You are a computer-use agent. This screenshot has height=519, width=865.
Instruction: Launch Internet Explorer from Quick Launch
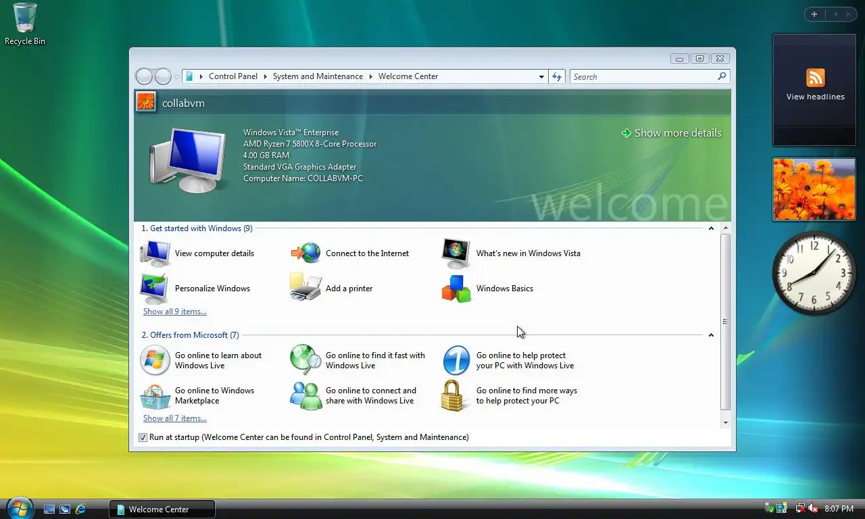(x=81, y=509)
